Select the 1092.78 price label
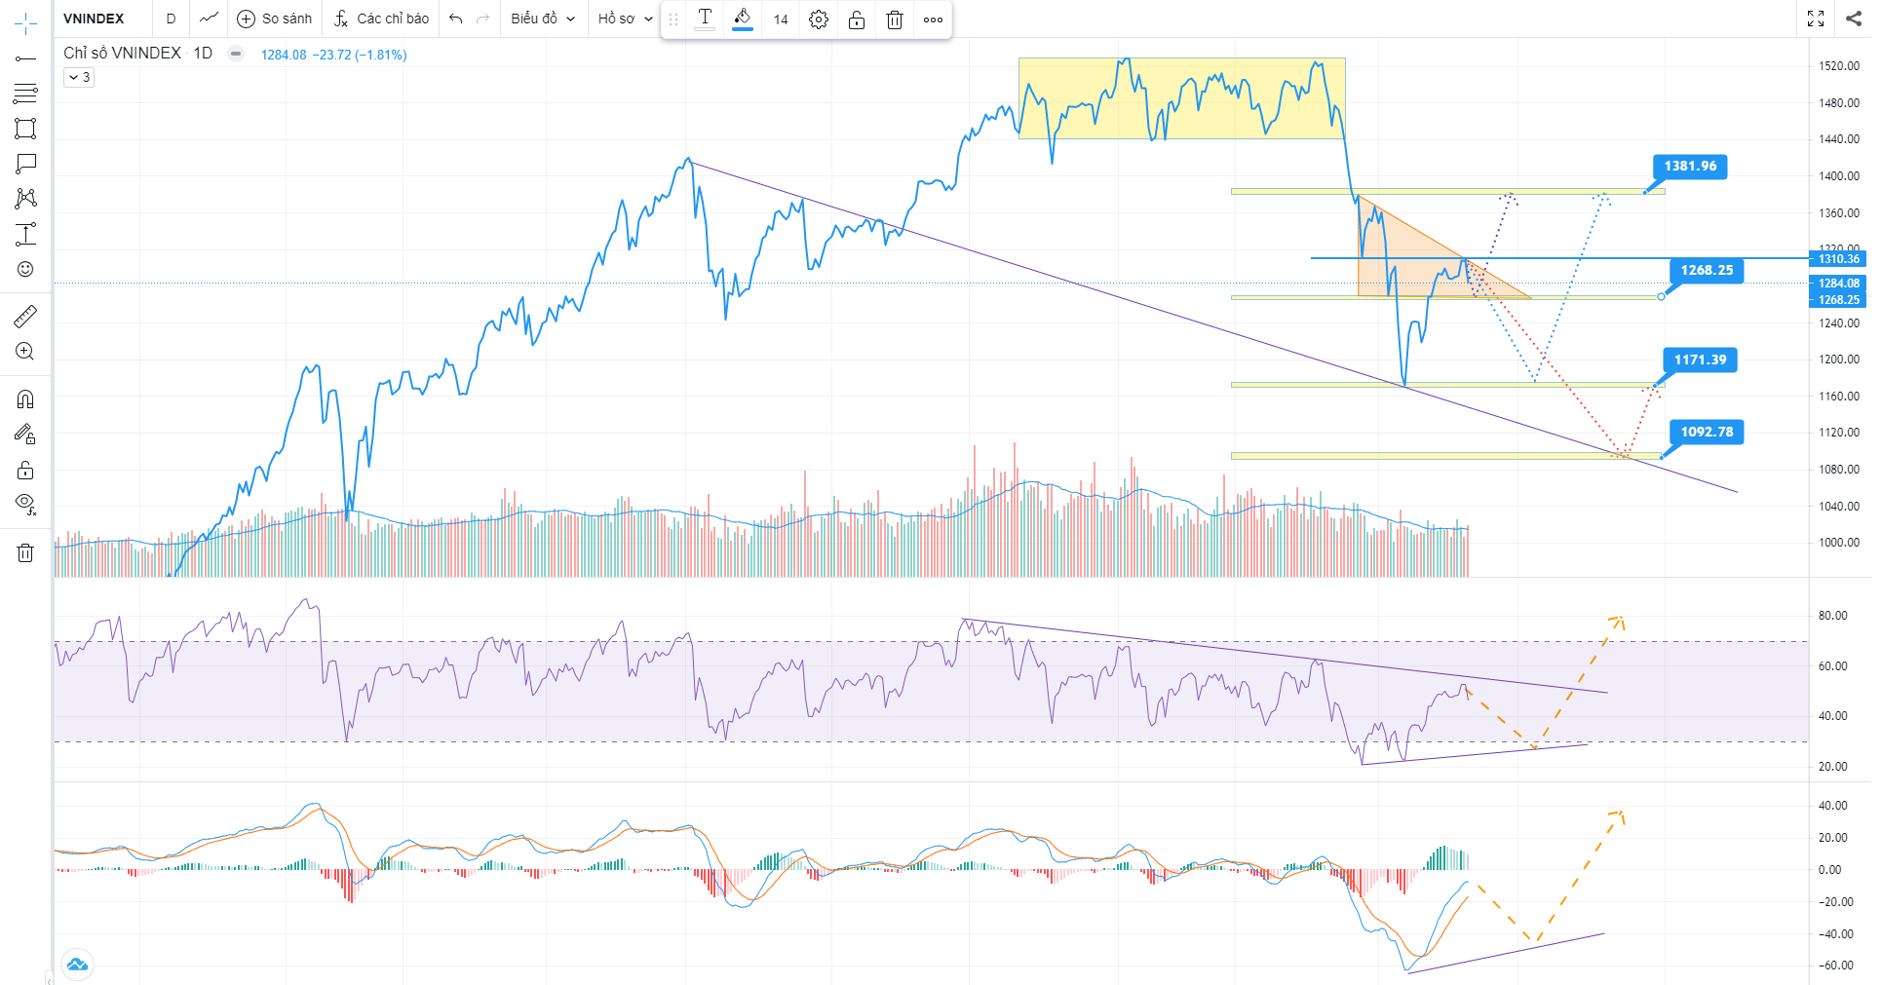 point(1707,433)
